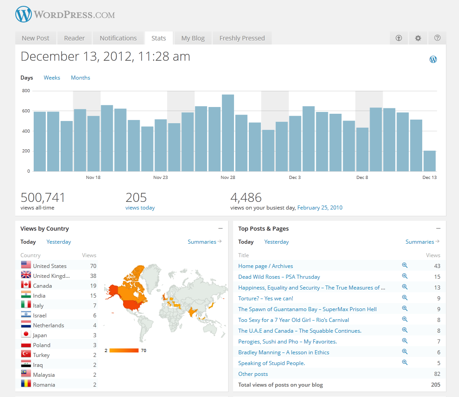Open the Bradley Manning – A lesson in Ethics post

coord(283,352)
